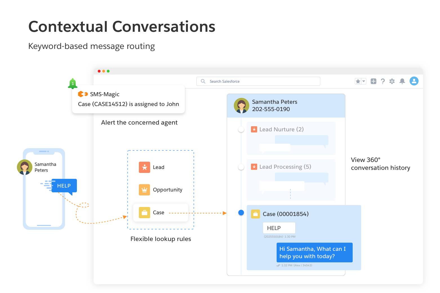Select the Case briefcase icon in rules
The image size is (440, 293).
coord(145,213)
